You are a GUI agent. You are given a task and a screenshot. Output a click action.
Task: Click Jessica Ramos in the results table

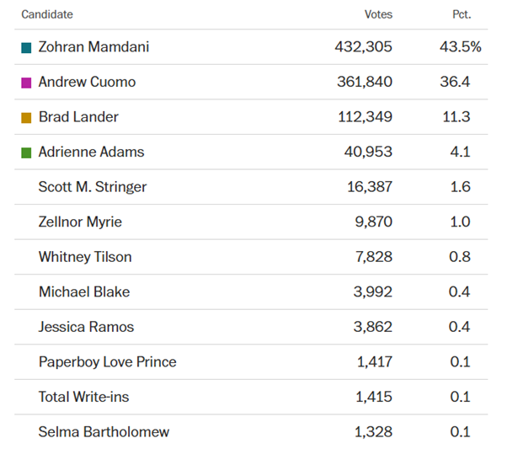[86, 327]
